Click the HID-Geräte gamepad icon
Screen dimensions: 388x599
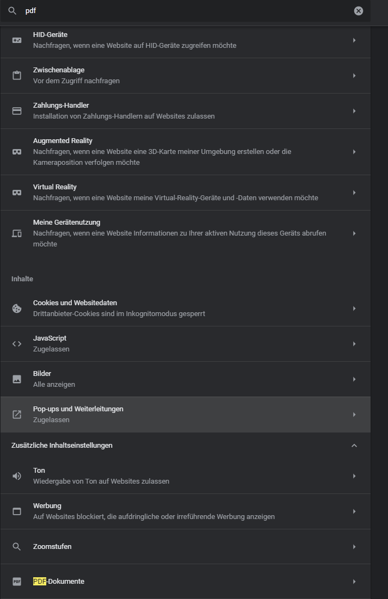pyautogui.click(x=17, y=40)
